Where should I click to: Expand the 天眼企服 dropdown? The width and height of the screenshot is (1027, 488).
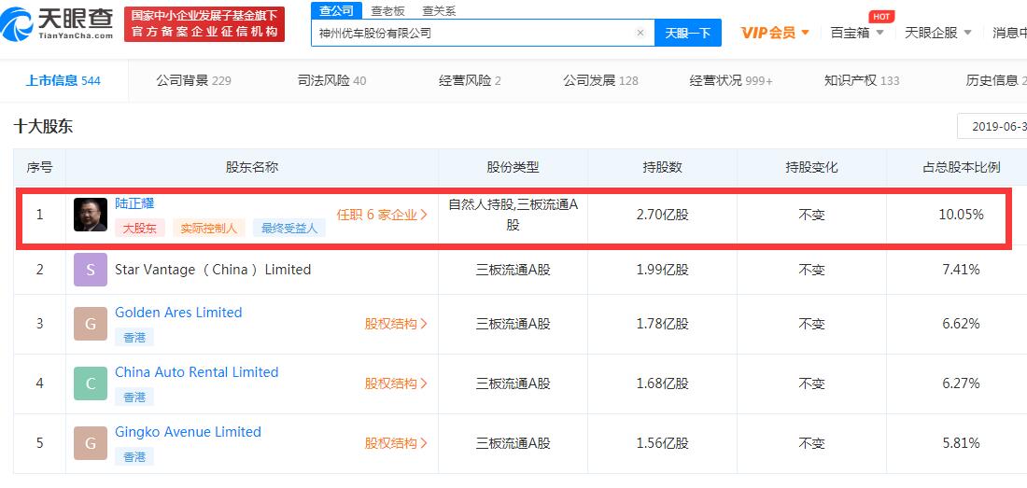click(937, 33)
